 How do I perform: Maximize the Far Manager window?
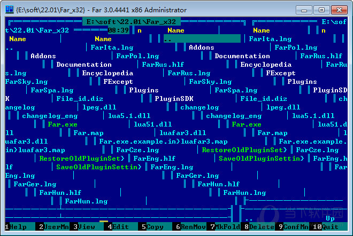[x=321, y=10]
